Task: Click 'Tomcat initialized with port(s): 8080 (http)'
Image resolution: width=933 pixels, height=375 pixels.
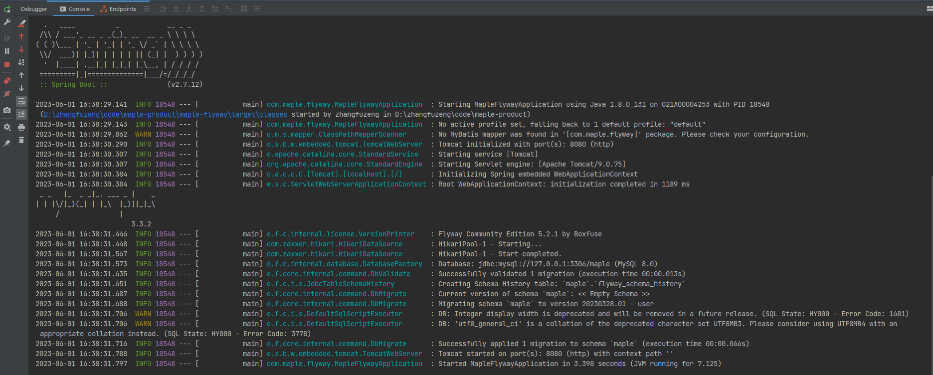Action: 526,144
